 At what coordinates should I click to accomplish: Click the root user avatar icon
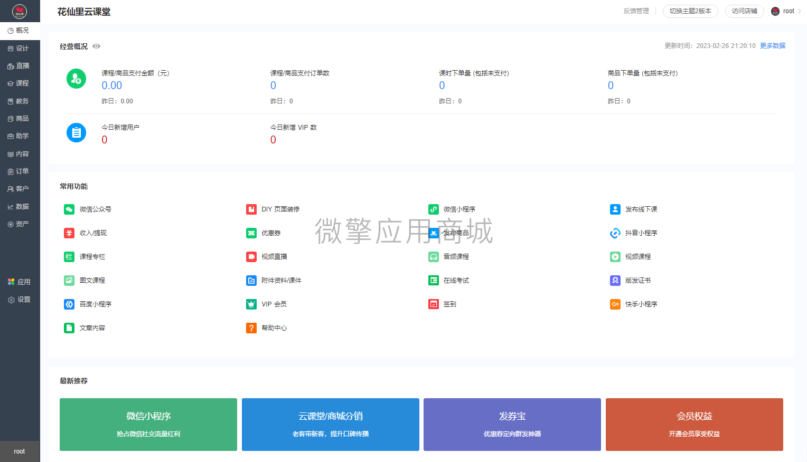[775, 11]
